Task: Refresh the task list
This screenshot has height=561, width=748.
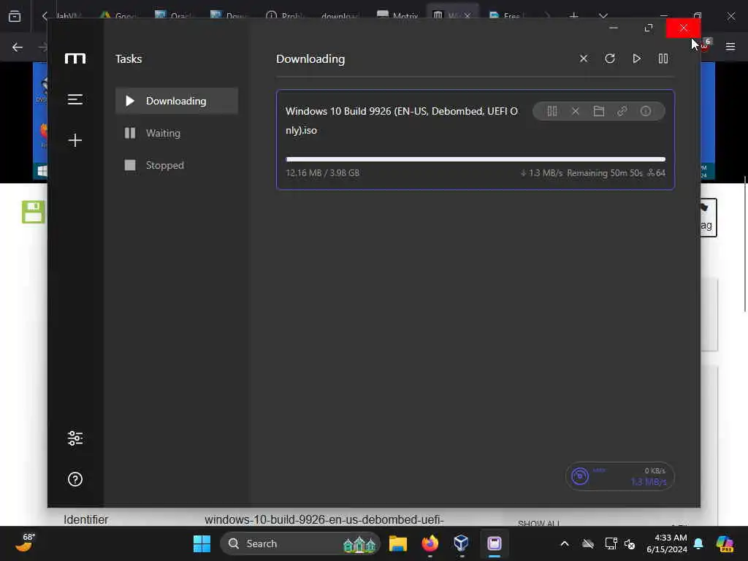Action: click(x=610, y=58)
